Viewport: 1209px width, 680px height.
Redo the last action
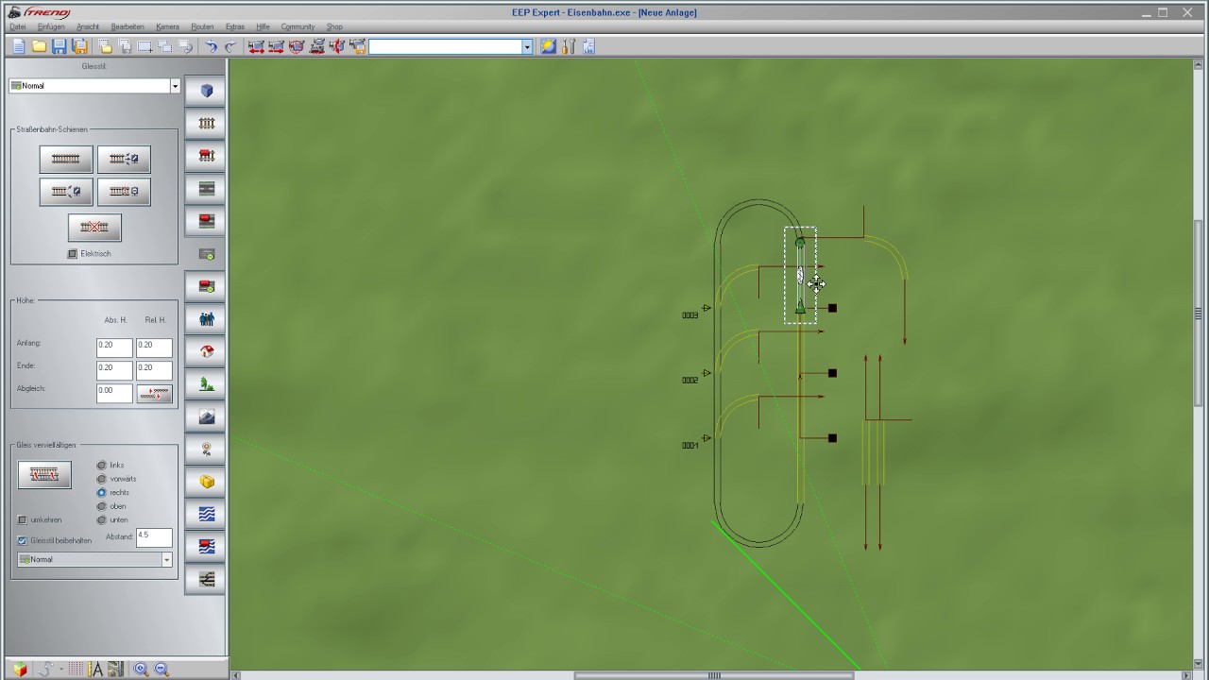coord(230,46)
